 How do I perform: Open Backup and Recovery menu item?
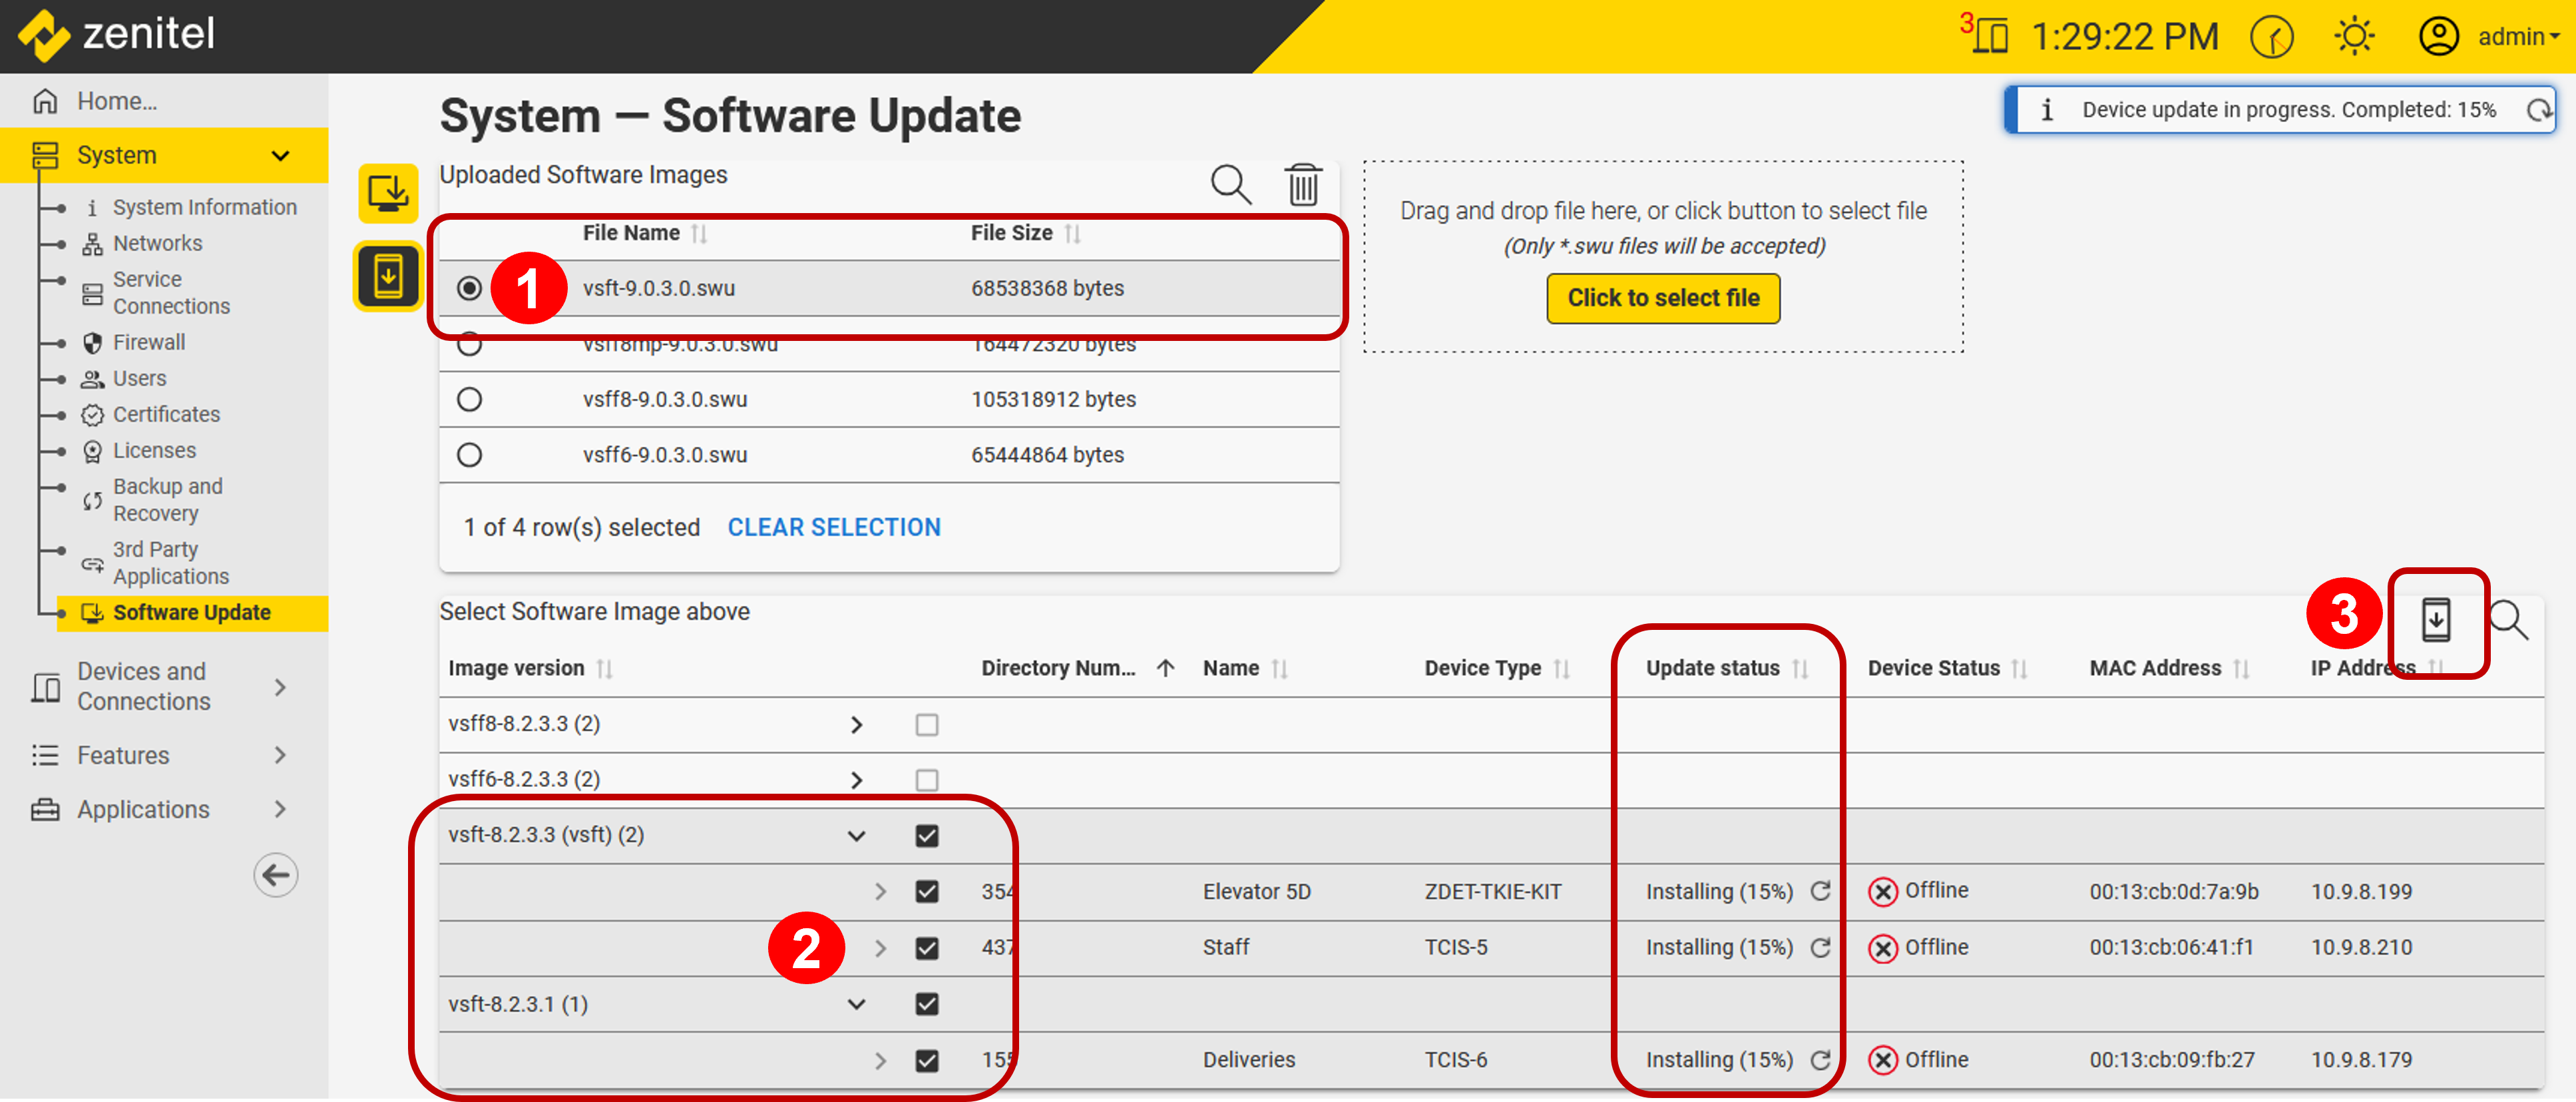coord(167,499)
